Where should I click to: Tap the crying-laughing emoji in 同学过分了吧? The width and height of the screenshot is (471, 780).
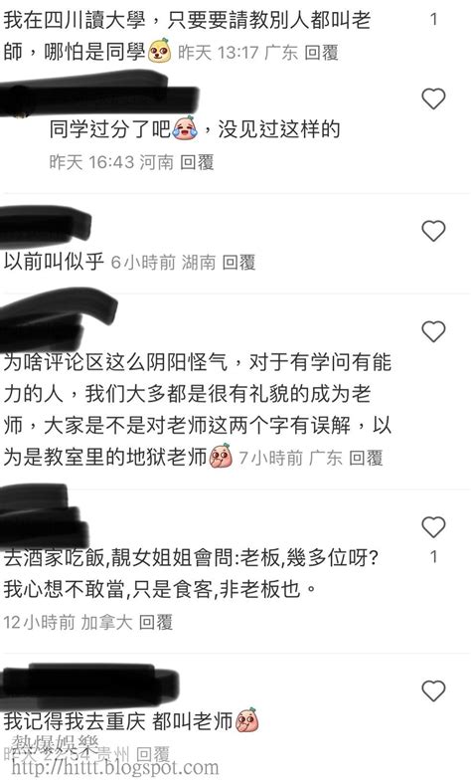(185, 128)
